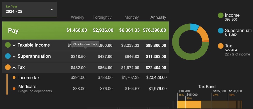Click the Medicare dark orange bullet icon
The image size is (253, 109).
(x=14, y=88)
